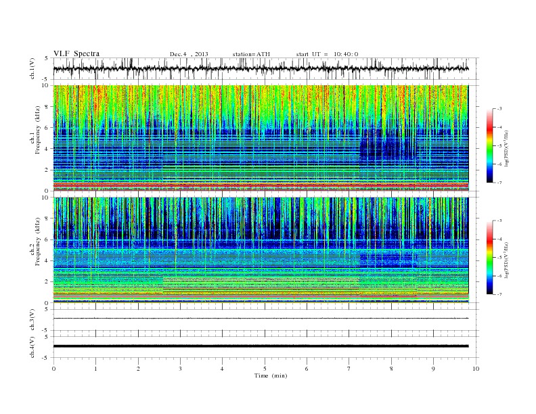Click the ch.1 colorbar "log(PSD)(V²/Hz)" label
The width and height of the screenshot is (536, 414).
(x=507, y=149)
